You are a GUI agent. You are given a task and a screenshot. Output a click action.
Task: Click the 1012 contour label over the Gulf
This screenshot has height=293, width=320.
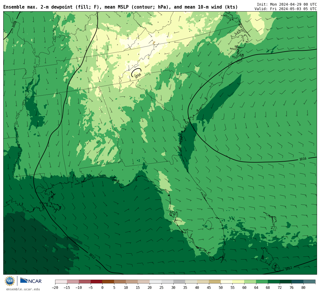click(x=92, y=256)
